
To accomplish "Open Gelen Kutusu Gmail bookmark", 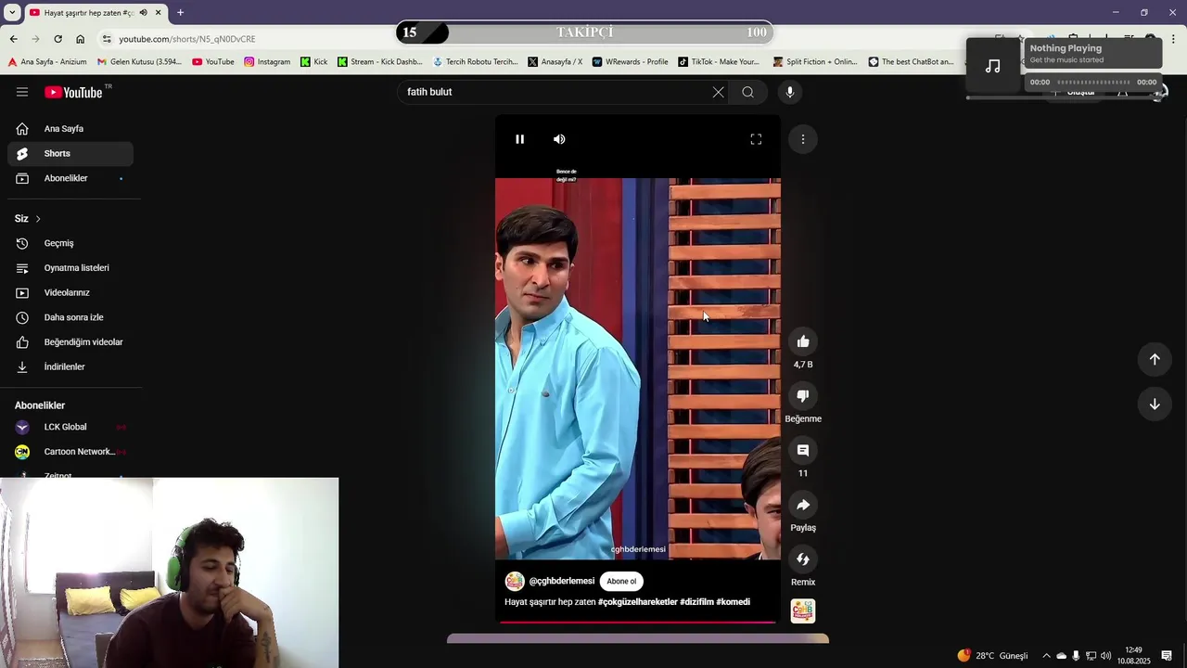I will (139, 62).
